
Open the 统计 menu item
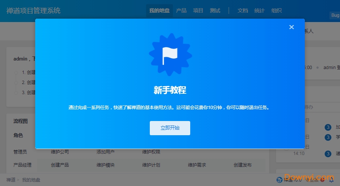point(259,10)
